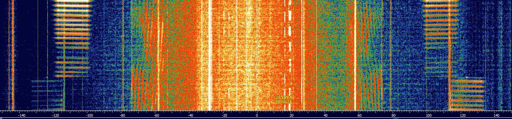The image size is (512, 119).
Task: Click the yellow 10.209 Hz cursor readout
Action: click(x=284, y=98)
